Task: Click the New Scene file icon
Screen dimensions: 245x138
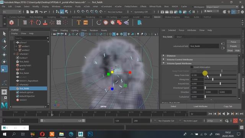Action: point(28,12)
